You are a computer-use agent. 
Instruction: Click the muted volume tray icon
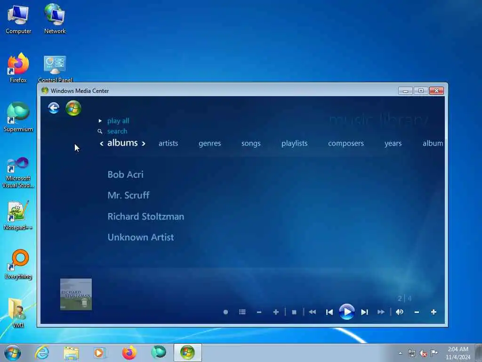coord(423,353)
